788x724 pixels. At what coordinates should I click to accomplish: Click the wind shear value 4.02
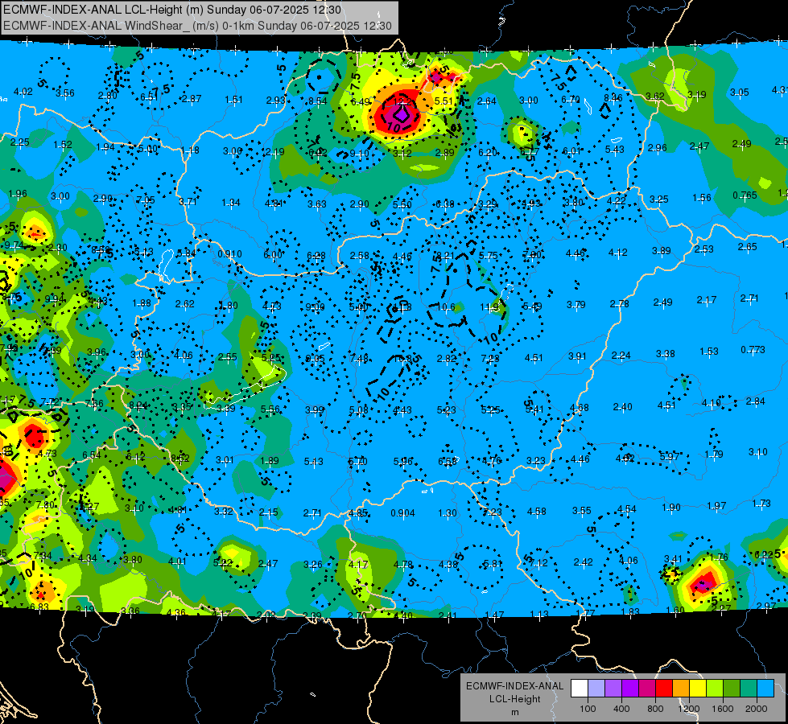pyautogui.click(x=23, y=92)
